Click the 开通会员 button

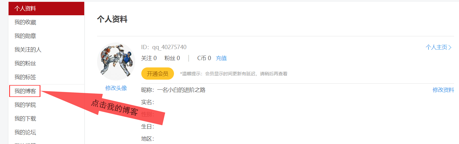point(157,74)
